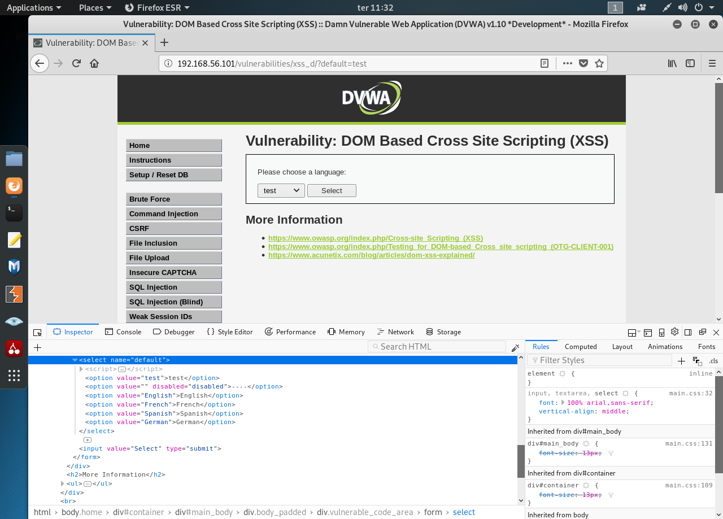Expand the font shorthand property
Viewport: 723px width, 519px height.
(x=563, y=403)
